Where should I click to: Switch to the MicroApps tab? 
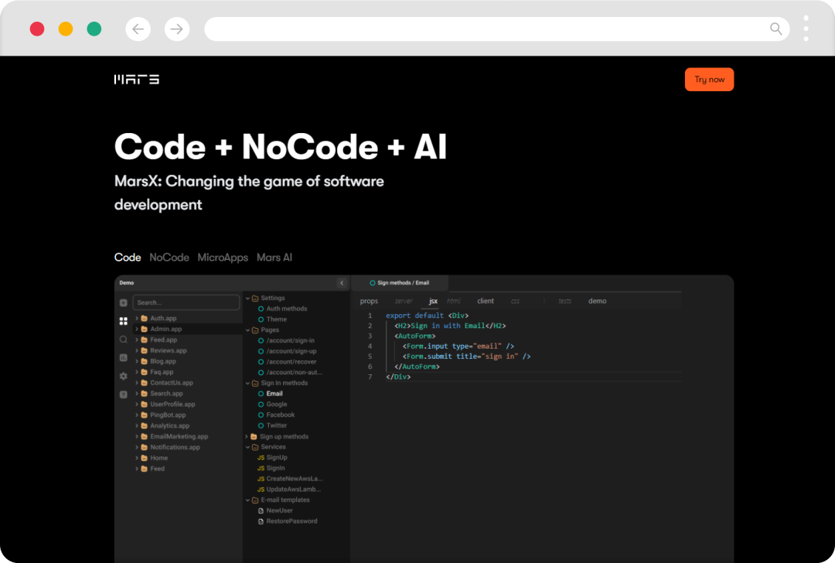pos(223,258)
